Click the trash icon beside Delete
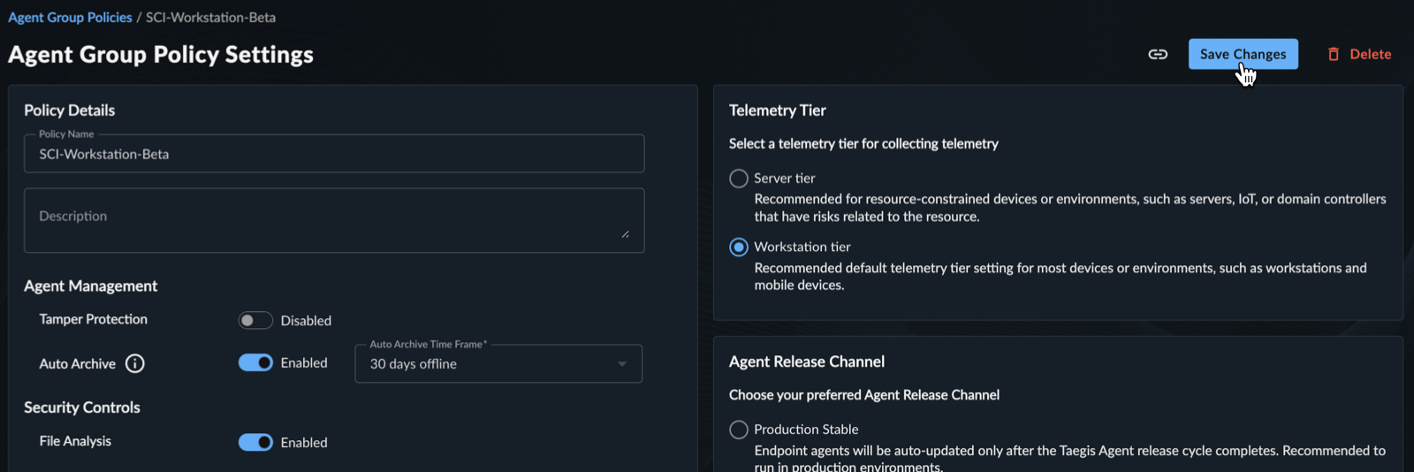Image resolution: width=1414 pixels, height=472 pixels. (1334, 54)
